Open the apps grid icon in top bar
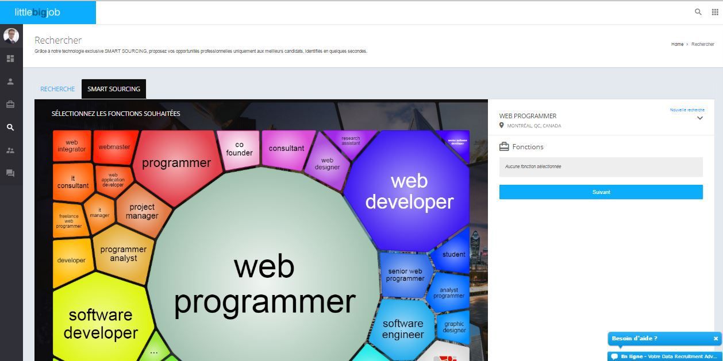723x361 pixels. click(715, 11)
